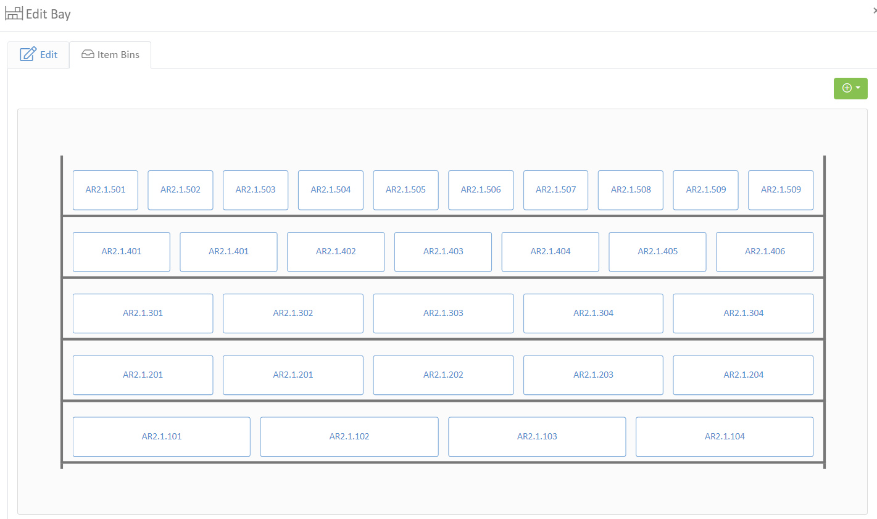Open bin AR2.1.101
The width and height of the screenshot is (877, 519).
coord(162,437)
